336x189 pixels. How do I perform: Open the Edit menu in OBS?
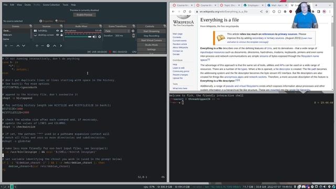click(12, 5)
